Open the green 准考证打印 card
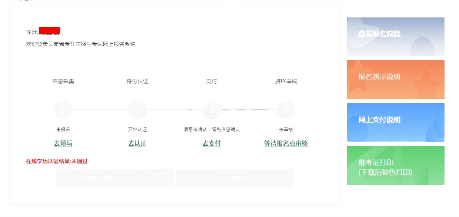The image size is (459, 217). [x=395, y=166]
